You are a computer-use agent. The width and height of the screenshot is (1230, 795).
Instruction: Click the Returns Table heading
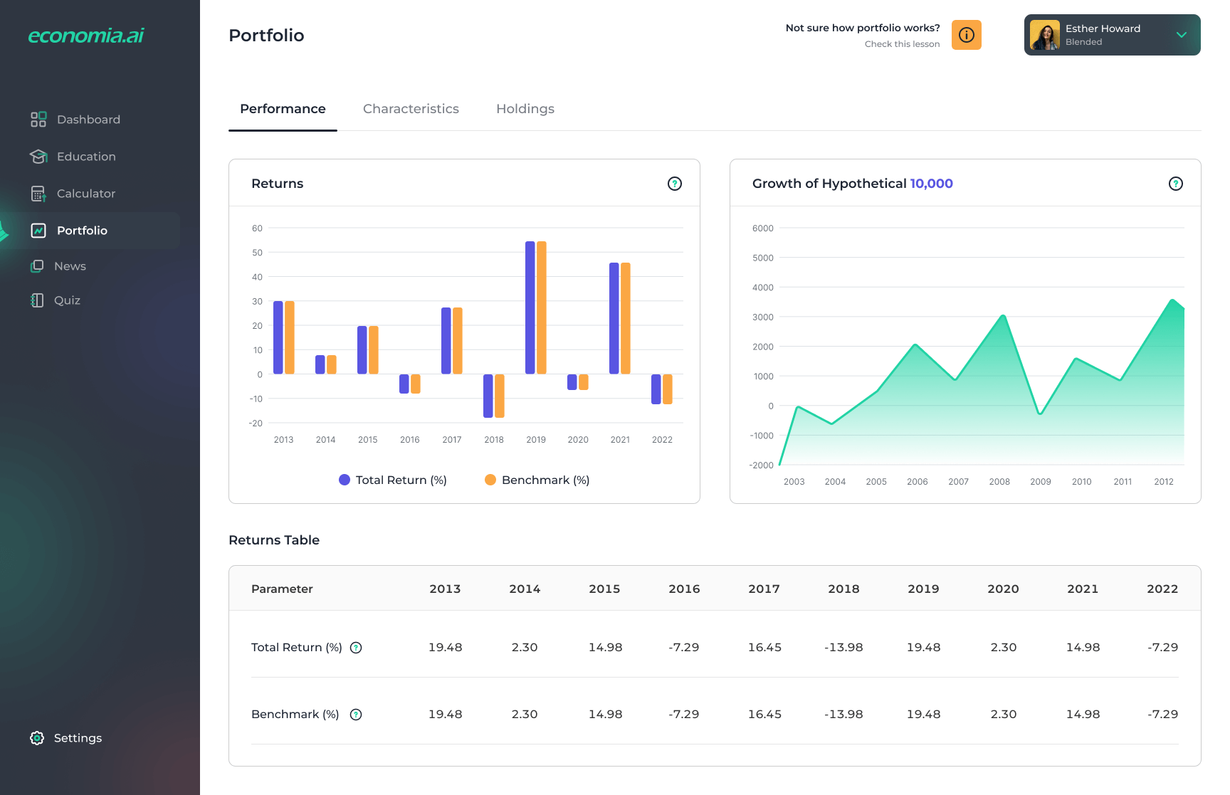274,540
